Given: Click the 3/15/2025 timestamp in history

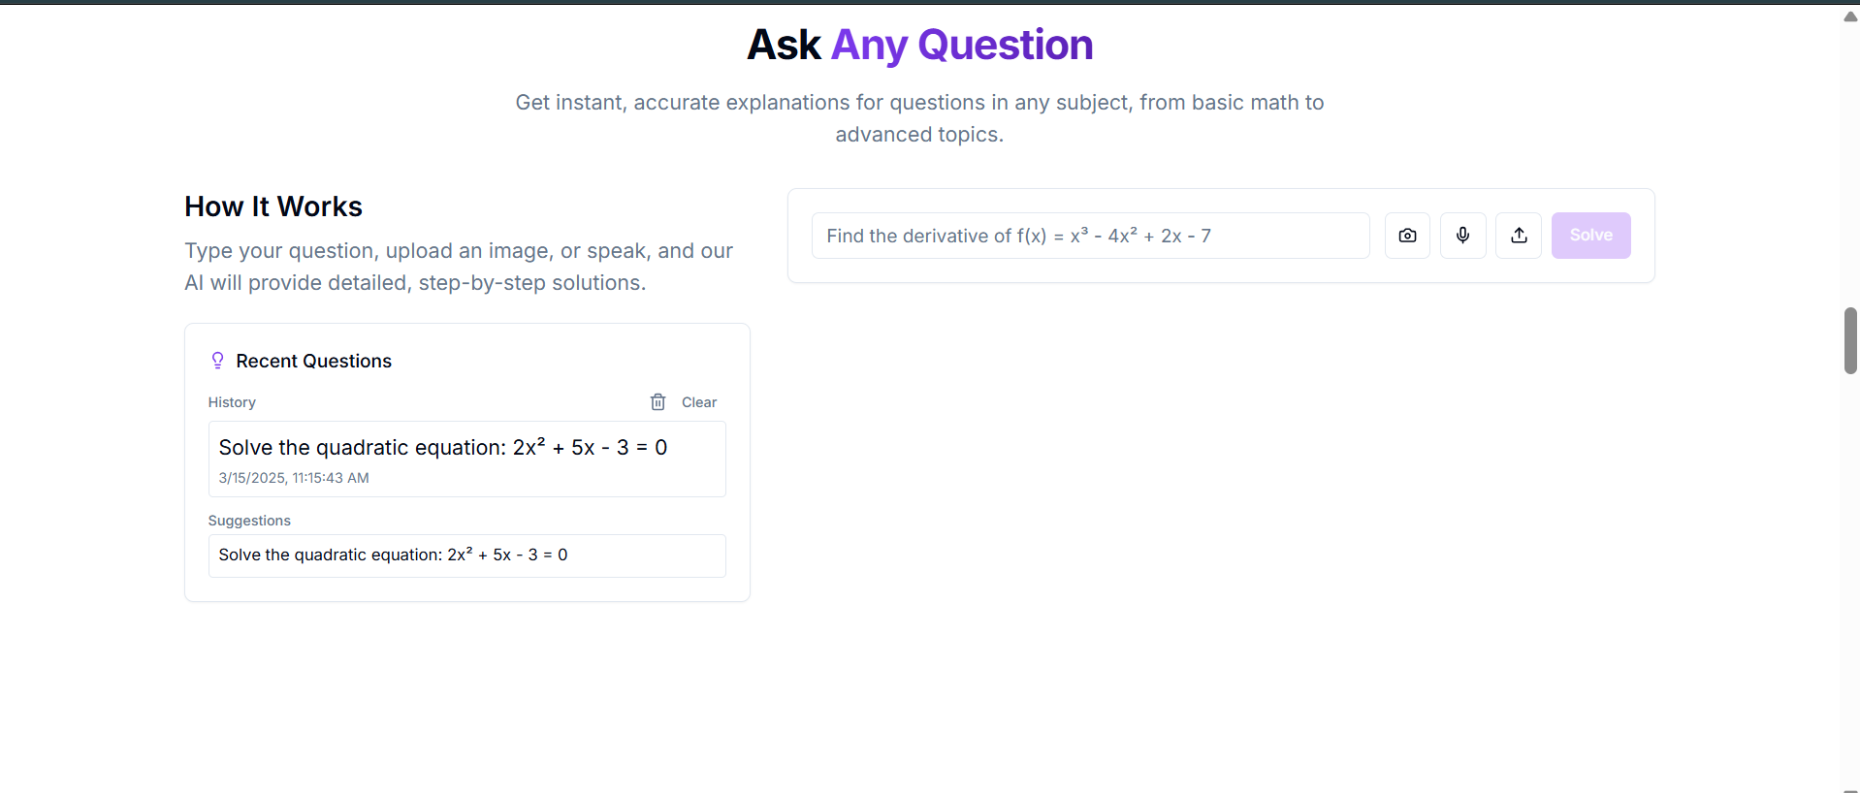Looking at the screenshot, I should 294,478.
